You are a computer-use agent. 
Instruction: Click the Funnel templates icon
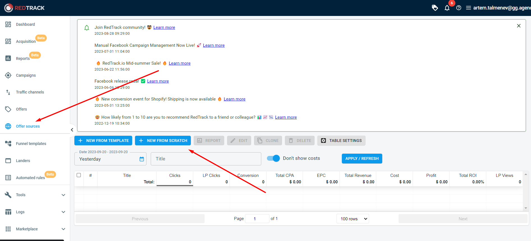click(x=8, y=144)
